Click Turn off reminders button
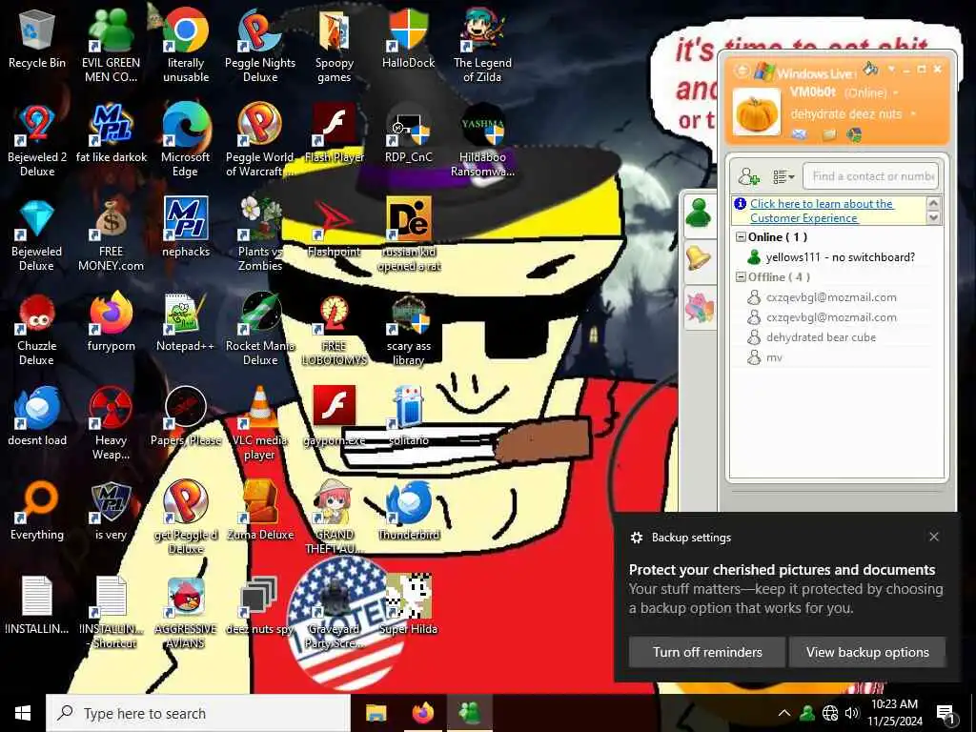 [x=707, y=652]
